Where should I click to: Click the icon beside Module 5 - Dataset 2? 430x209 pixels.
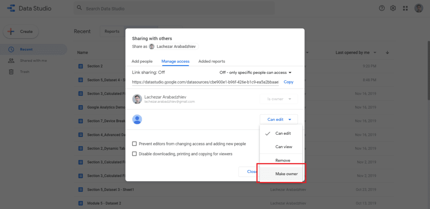coord(80,203)
